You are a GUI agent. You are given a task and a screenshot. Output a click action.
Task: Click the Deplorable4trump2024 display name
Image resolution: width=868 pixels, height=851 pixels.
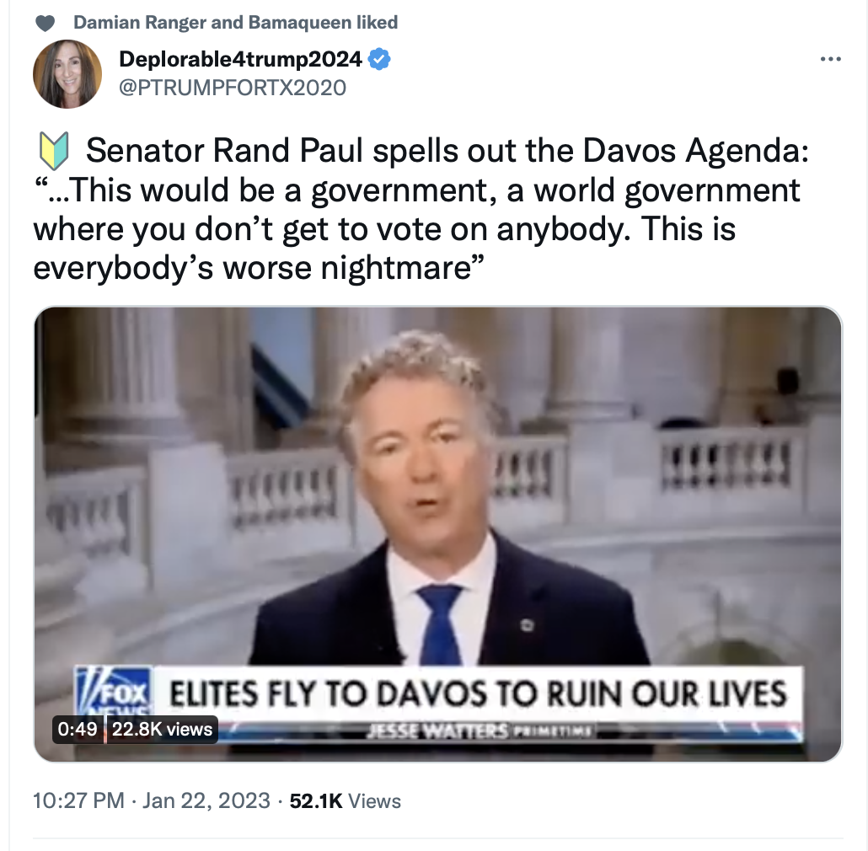tap(240, 59)
